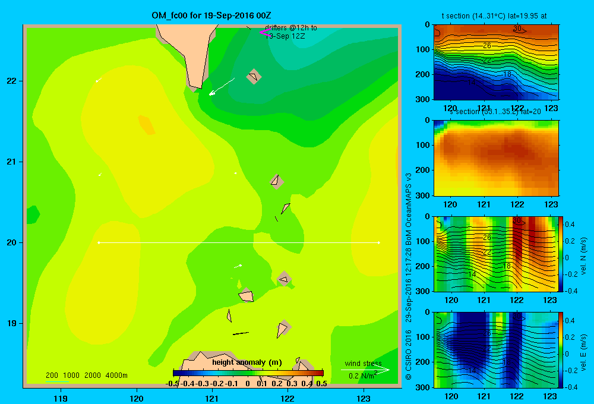The height and width of the screenshot is (404, 594).
Task: Click the island near 19.5N 121.95E
Action: (x=284, y=279)
